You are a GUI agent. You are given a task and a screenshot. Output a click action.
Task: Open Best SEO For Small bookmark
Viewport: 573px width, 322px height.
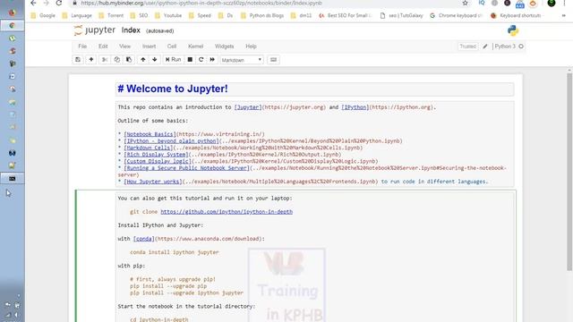coord(346,16)
